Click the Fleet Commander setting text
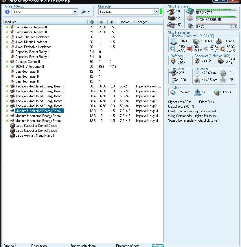Image resolution: width=241 pixels, height=247 pixels. click(192, 111)
